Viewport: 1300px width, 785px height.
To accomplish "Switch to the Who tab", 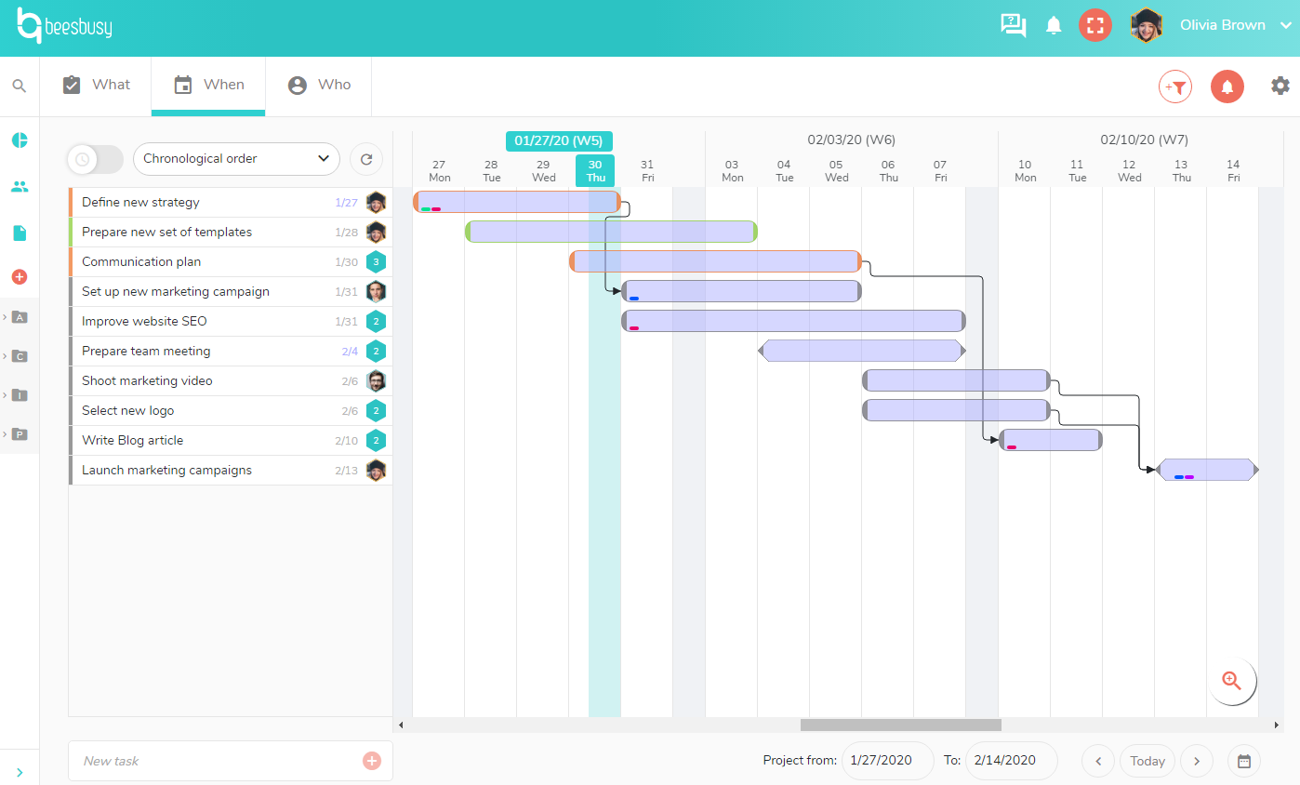I will (319, 85).
